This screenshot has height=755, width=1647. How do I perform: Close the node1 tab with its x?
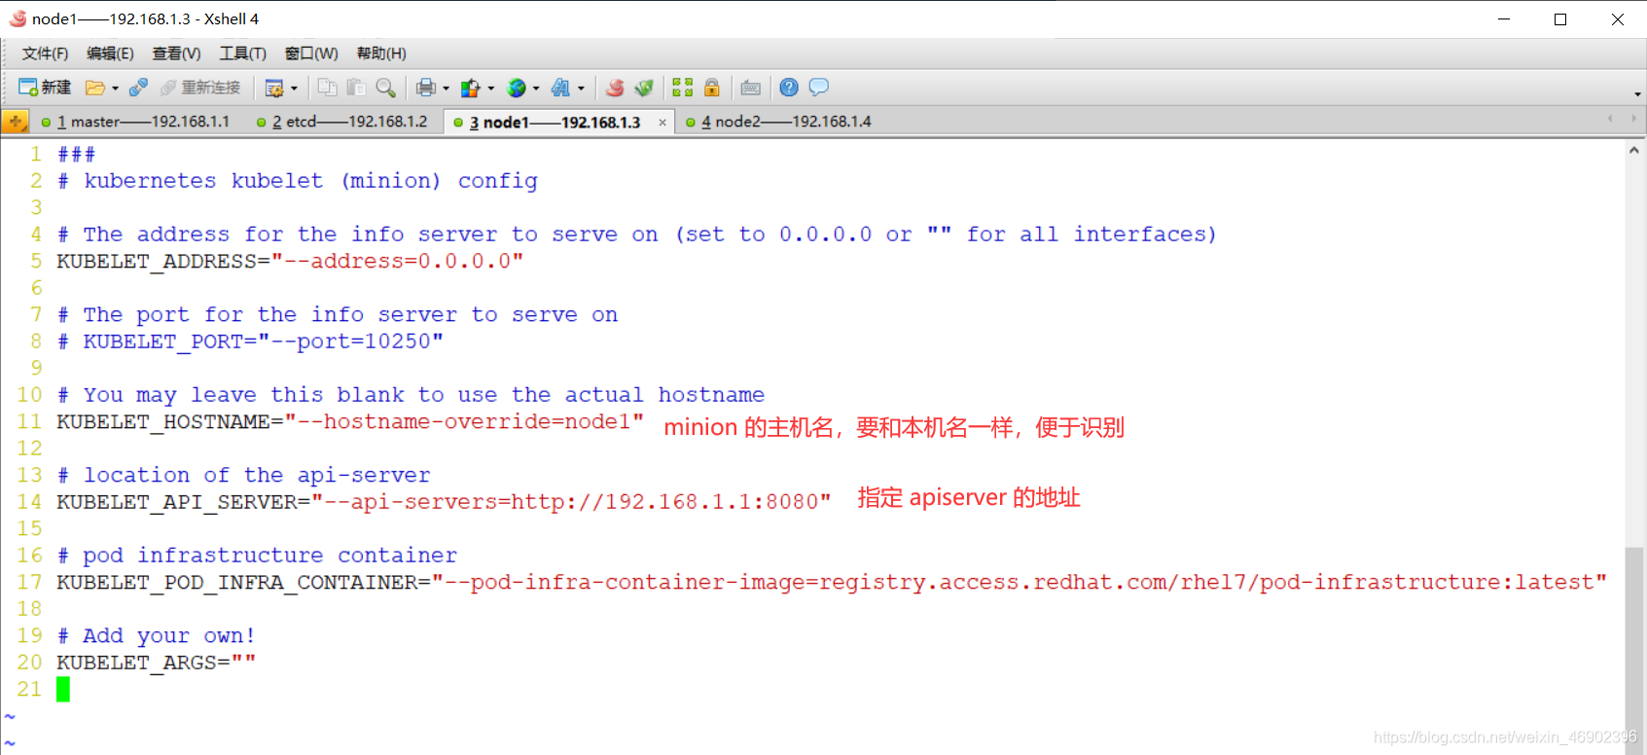pos(662,123)
